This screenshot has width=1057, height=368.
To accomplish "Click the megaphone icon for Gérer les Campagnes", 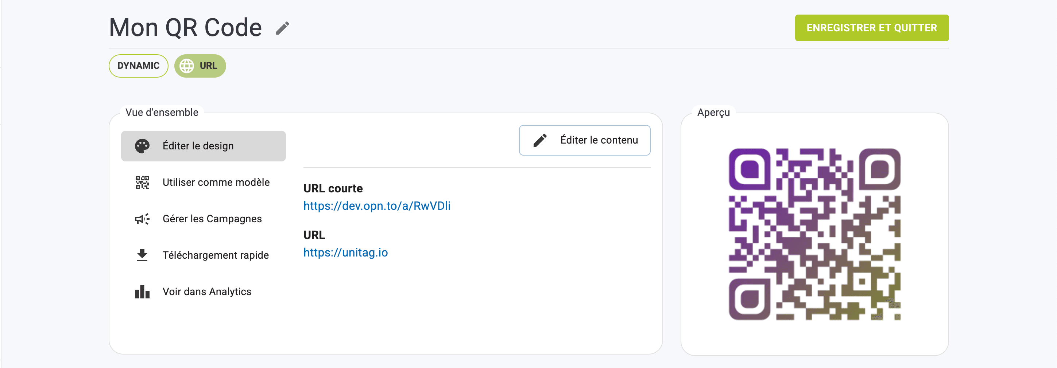I will point(142,219).
